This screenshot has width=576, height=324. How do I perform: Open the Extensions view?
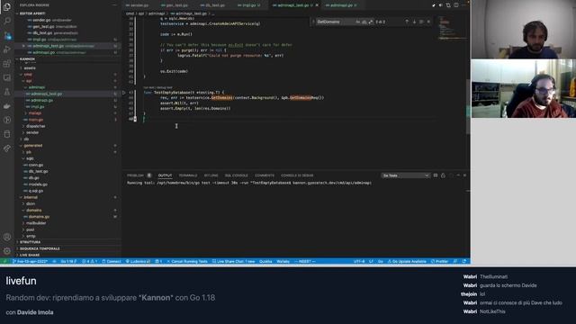pyautogui.click(x=7, y=64)
